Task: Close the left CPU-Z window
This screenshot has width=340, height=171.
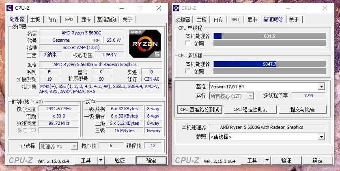Action: (159, 8)
